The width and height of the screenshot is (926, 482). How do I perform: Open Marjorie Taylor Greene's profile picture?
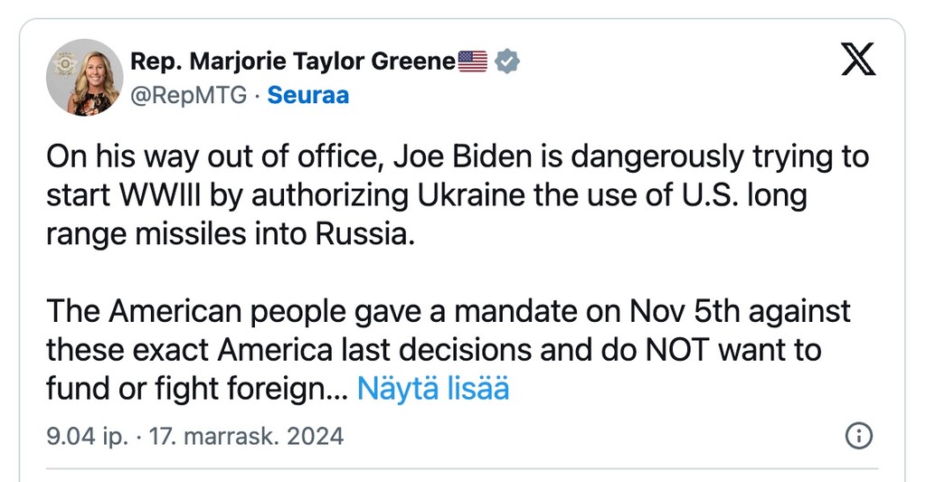84,77
